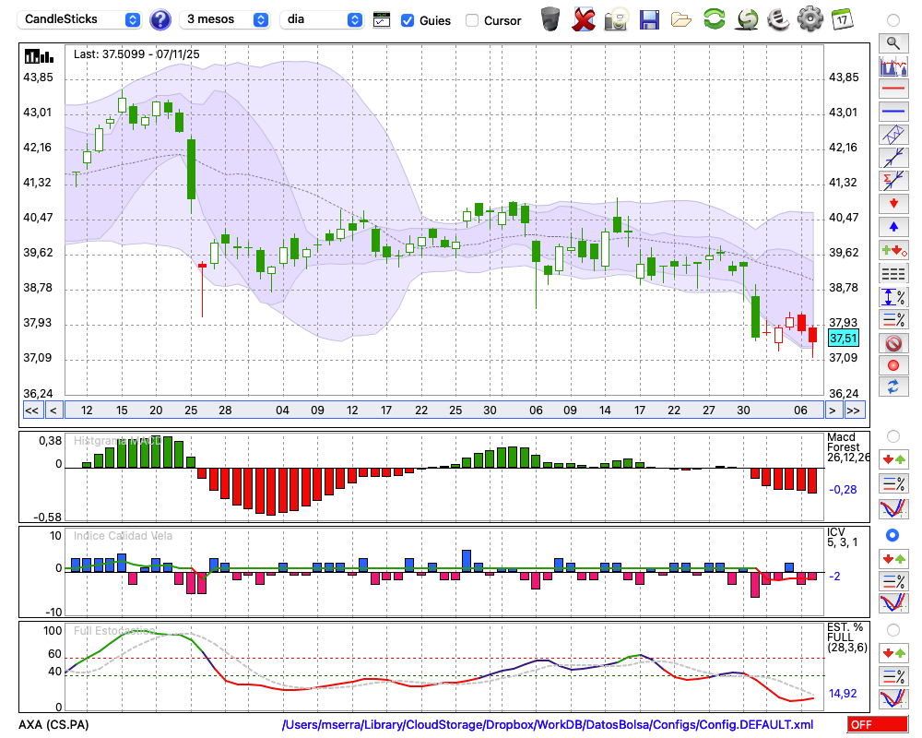Open settings with the gear icon
This screenshot has width=922, height=738.
point(810,19)
